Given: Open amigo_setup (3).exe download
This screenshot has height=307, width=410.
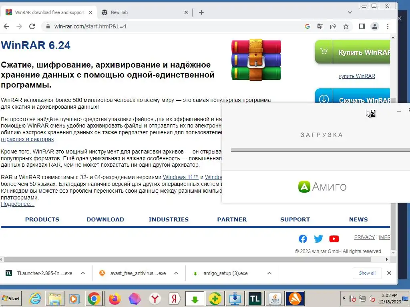Looking at the screenshot, I should (221, 273).
